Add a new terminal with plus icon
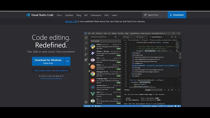Screen dimensions: 210x118 pyautogui.click(x=165, y=90)
